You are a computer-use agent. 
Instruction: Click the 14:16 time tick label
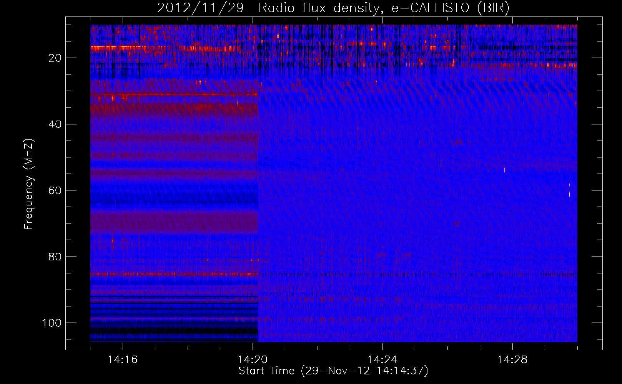[x=123, y=359]
